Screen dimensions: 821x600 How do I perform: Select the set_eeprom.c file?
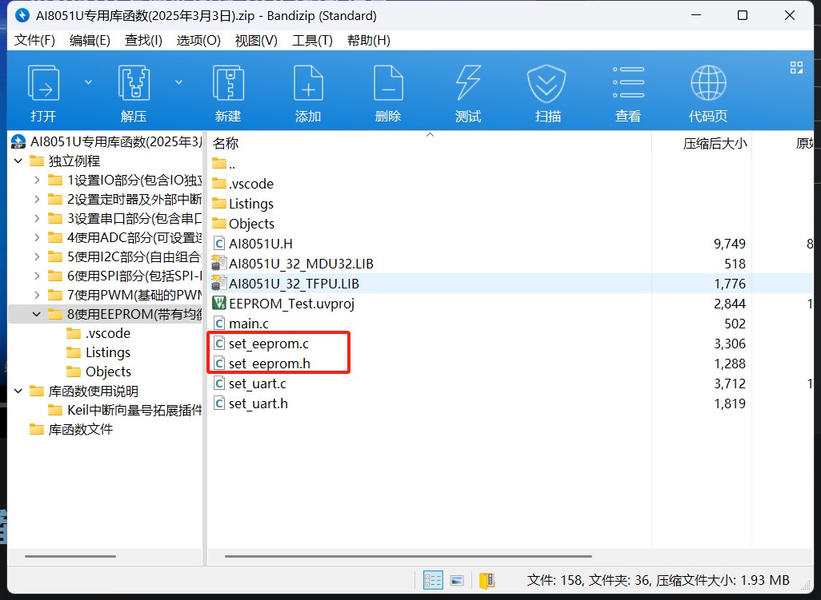(262, 344)
